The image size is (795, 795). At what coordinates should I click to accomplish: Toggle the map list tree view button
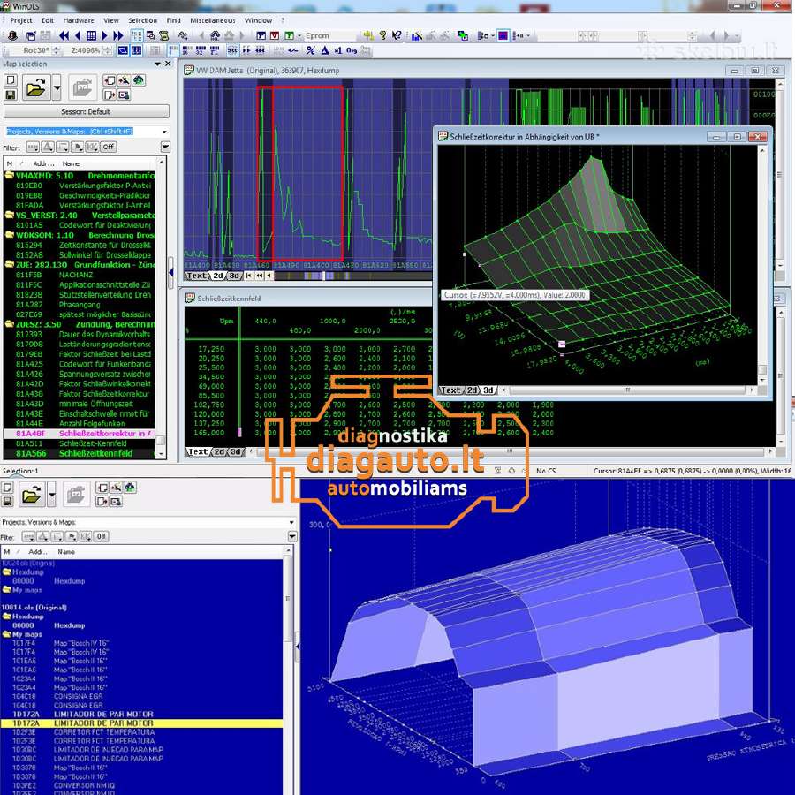pyautogui.click(x=136, y=35)
